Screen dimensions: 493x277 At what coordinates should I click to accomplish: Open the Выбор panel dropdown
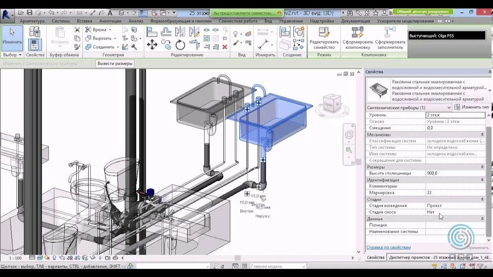pyautogui.click(x=12, y=55)
